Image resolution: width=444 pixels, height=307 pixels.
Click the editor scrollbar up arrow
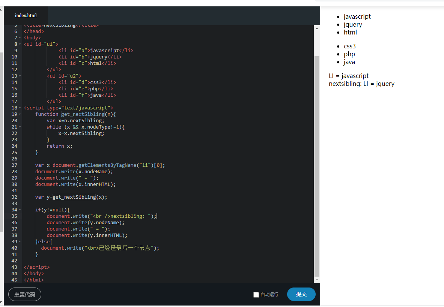(x=317, y=28)
